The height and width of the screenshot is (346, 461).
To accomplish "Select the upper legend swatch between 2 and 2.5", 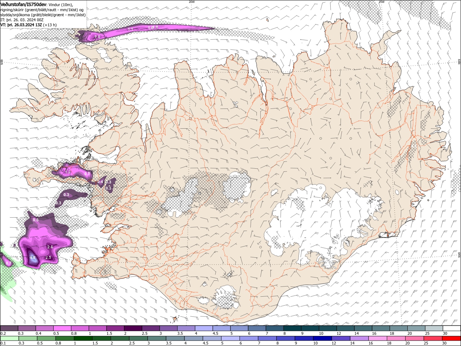I will click(x=133, y=328).
